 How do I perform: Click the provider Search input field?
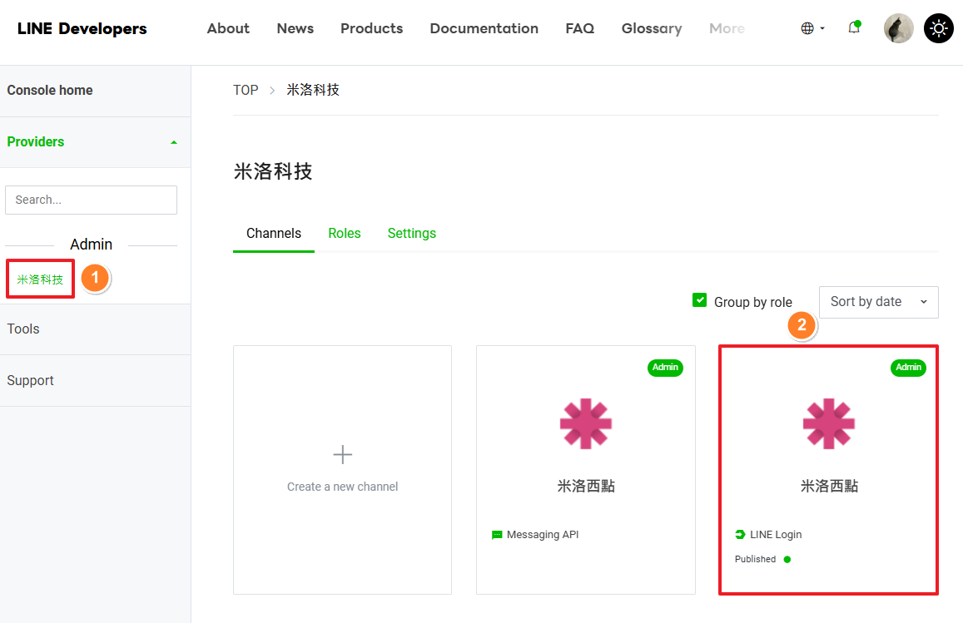tap(91, 200)
